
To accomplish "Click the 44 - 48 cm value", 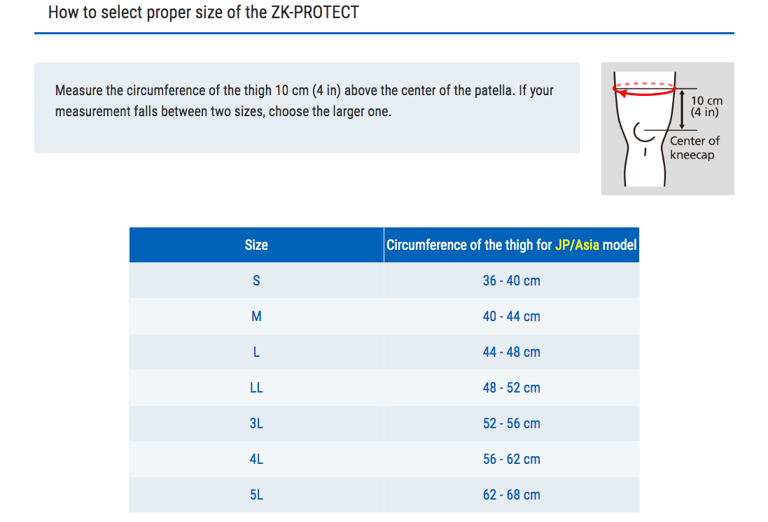I will coord(511,352).
